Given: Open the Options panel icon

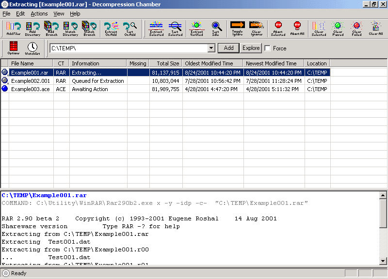Looking at the screenshot, I should pyautogui.click(x=14, y=48).
